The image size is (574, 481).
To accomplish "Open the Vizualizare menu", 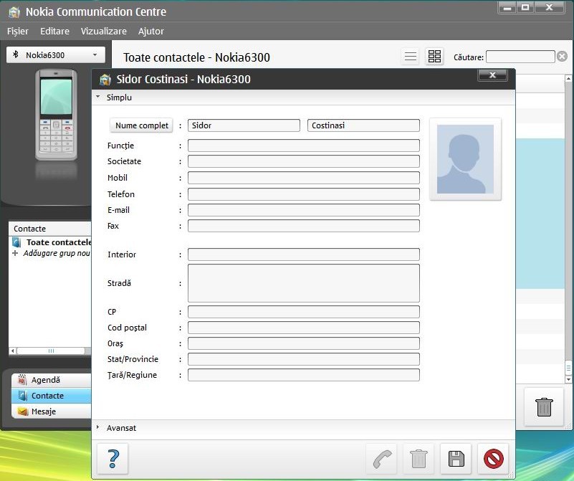I will click(104, 31).
